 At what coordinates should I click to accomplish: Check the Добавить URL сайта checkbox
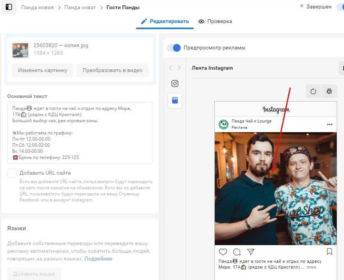click(x=12, y=173)
